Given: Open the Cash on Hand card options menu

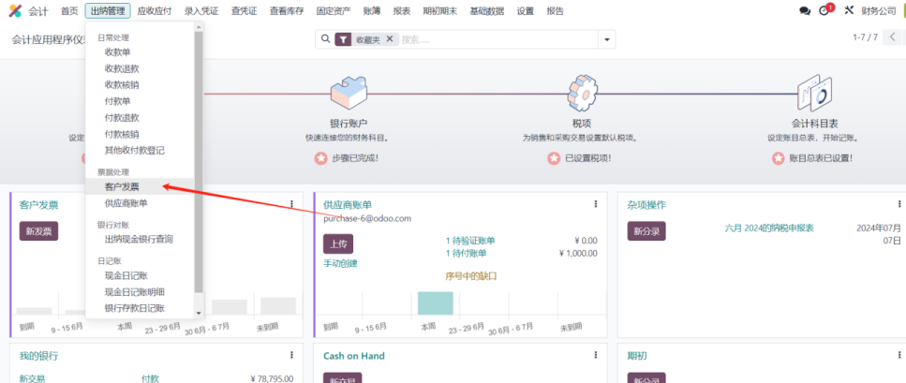Looking at the screenshot, I should [596, 356].
